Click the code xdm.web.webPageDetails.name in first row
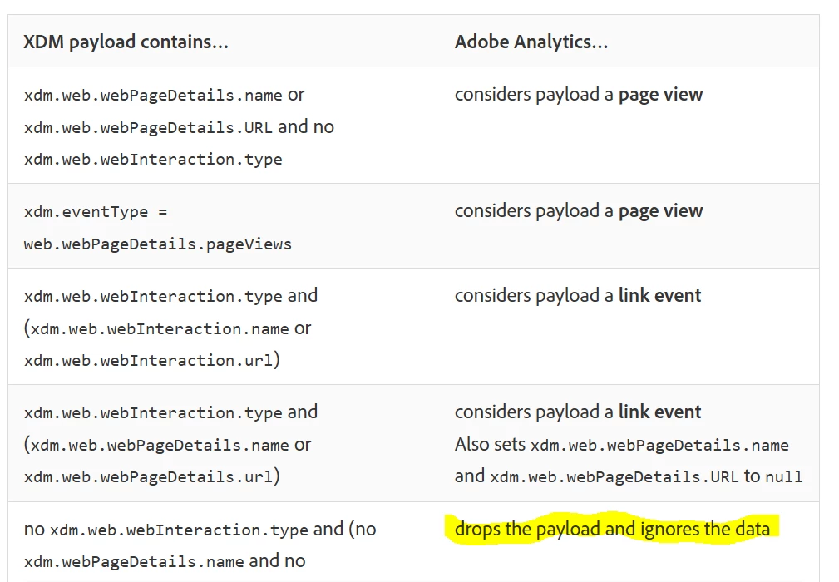This screenshot has height=582, width=839. click(x=153, y=96)
